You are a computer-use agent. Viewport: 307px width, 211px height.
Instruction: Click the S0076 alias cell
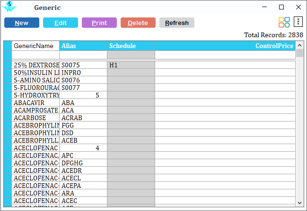[83, 80]
